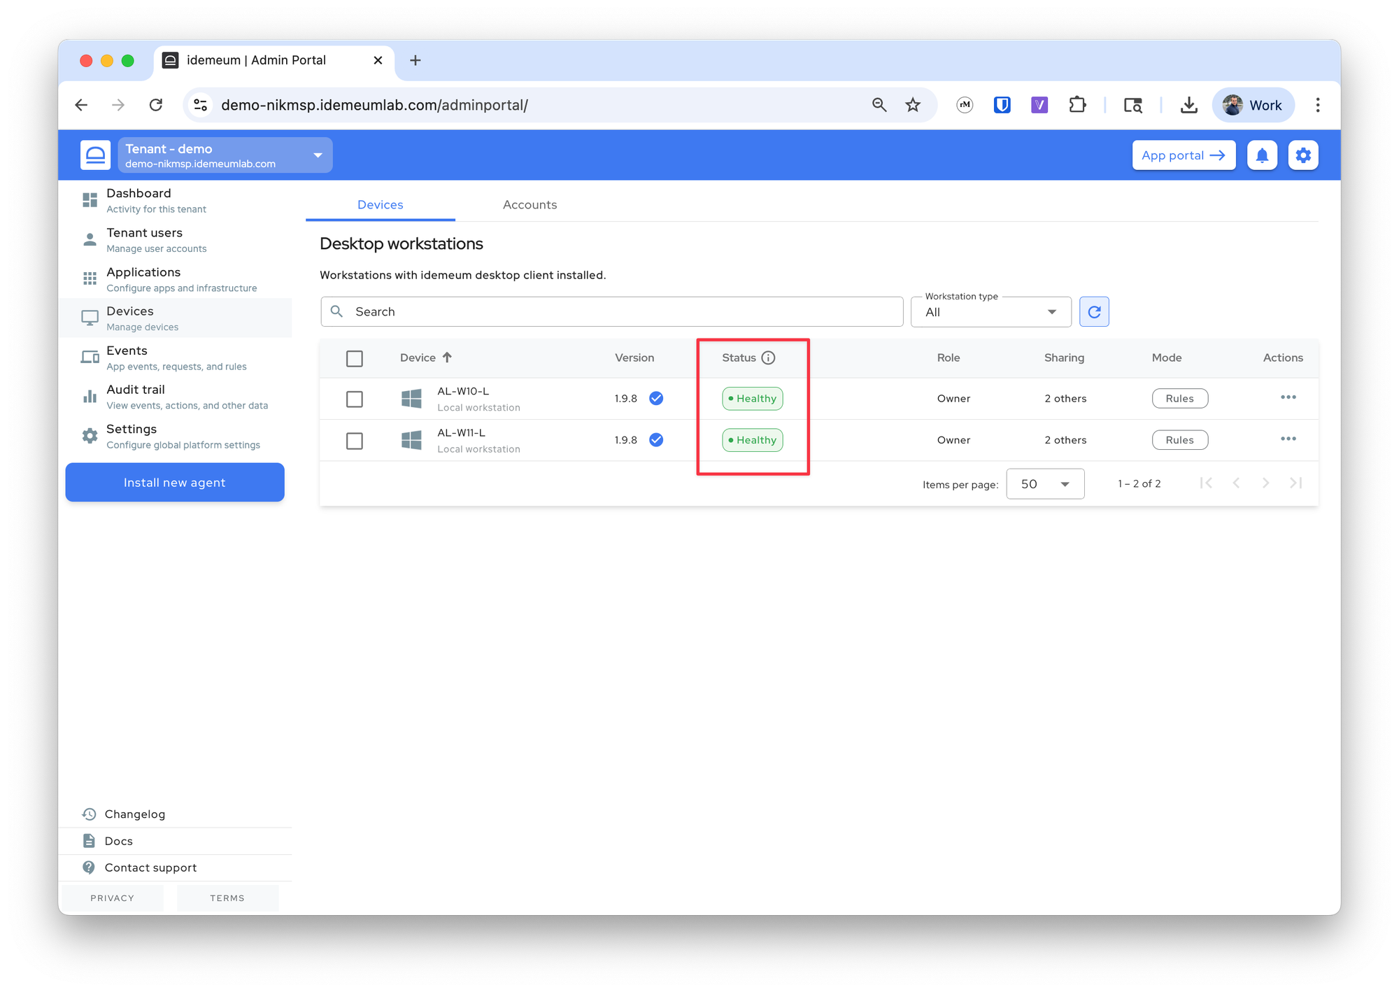
Task: Click Rules button for AL-W10-L
Action: (1179, 398)
